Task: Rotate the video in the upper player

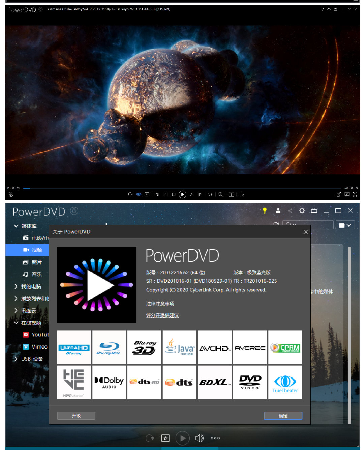Action: (x=130, y=194)
